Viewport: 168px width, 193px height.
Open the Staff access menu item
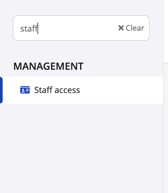click(x=82, y=90)
